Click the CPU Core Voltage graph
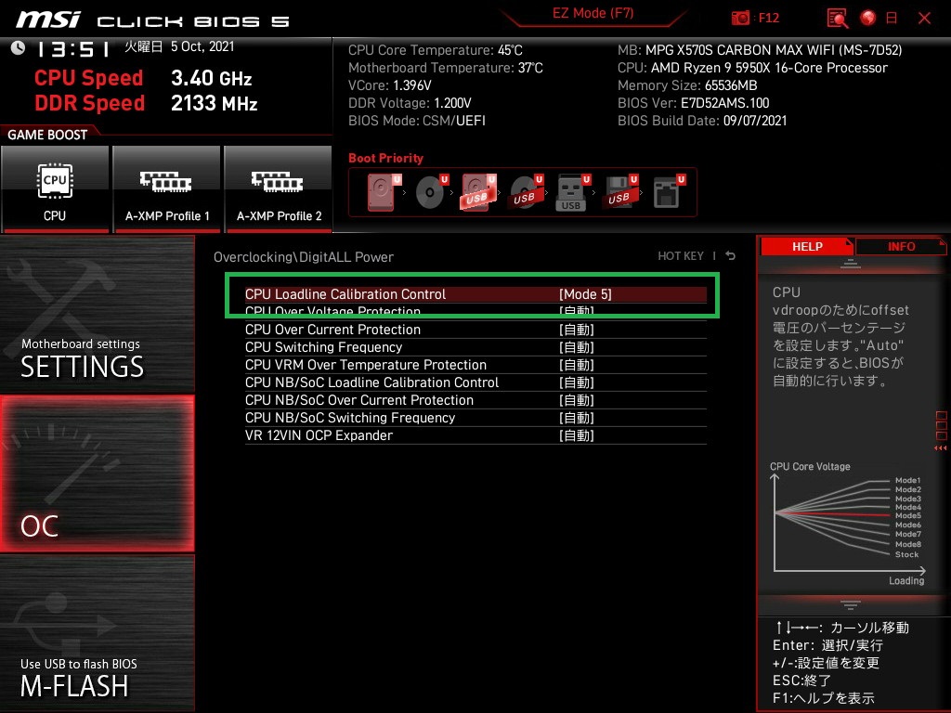The width and height of the screenshot is (951, 713). (x=849, y=525)
